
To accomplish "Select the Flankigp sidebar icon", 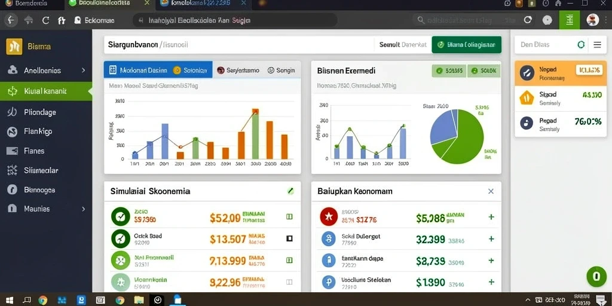I will click(13, 131).
